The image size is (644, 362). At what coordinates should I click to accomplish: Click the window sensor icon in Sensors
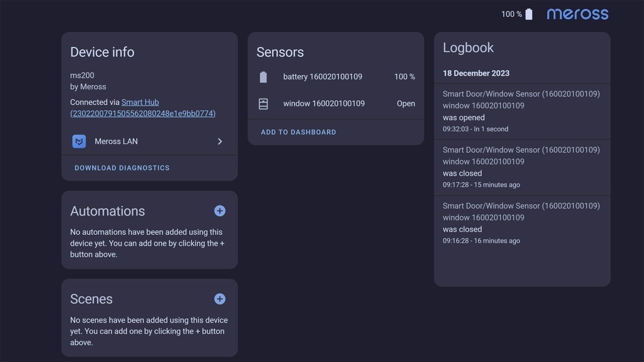tap(263, 104)
